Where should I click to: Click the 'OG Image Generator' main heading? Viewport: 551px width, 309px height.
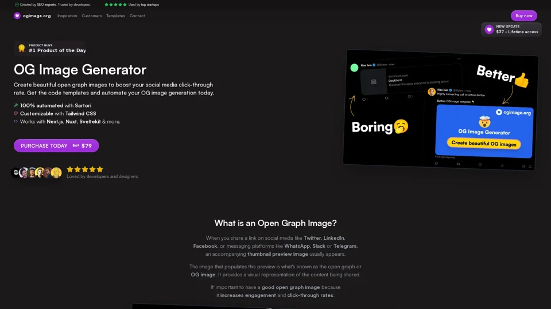[80, 70]
